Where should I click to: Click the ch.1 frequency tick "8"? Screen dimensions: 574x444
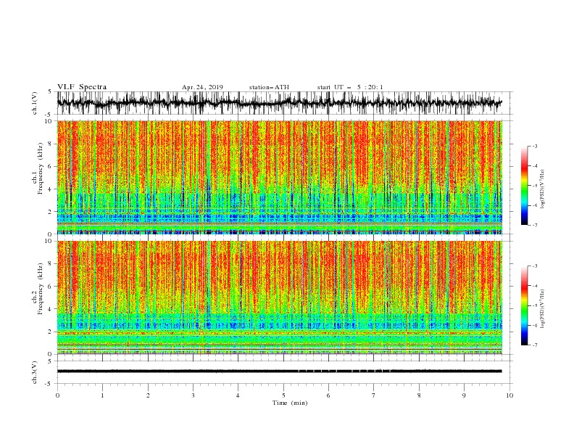(50, 144)
